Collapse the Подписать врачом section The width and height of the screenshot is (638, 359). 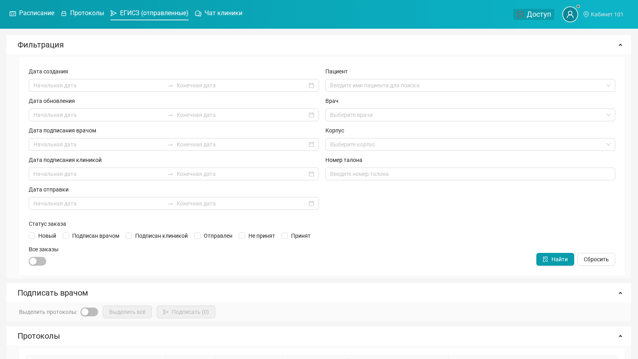pos(620,293)
